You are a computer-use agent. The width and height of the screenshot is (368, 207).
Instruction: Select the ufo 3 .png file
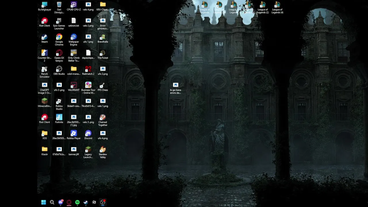tap(59, 87)
